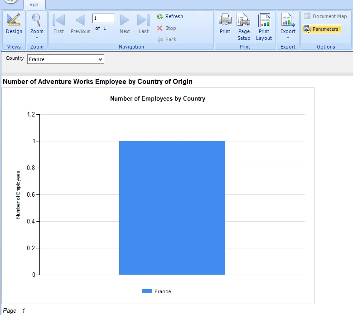
Task: Click the 0.2 axis value
Action: [x=31, y=248]
